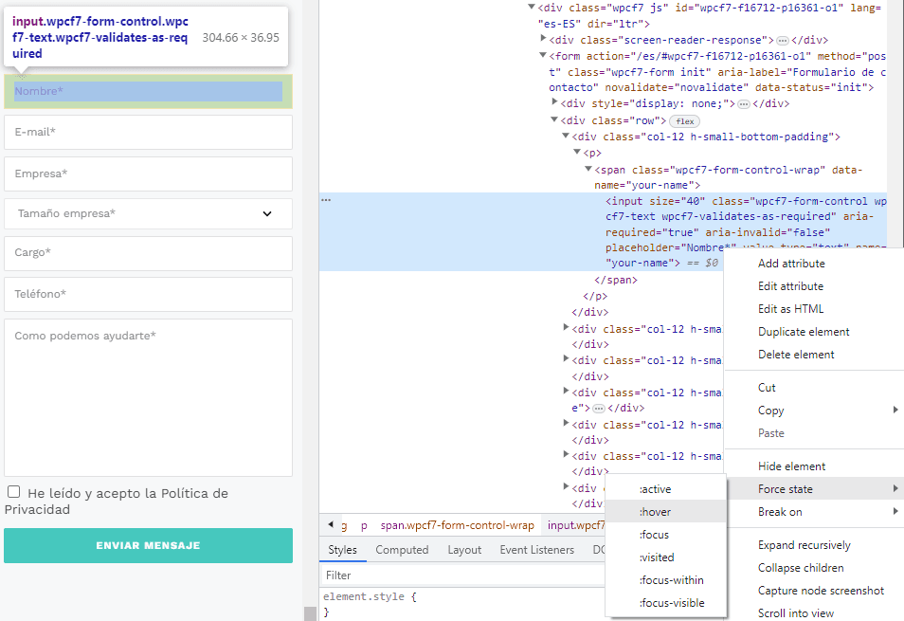Switch to the Layout tab

(x=464, y=550)
